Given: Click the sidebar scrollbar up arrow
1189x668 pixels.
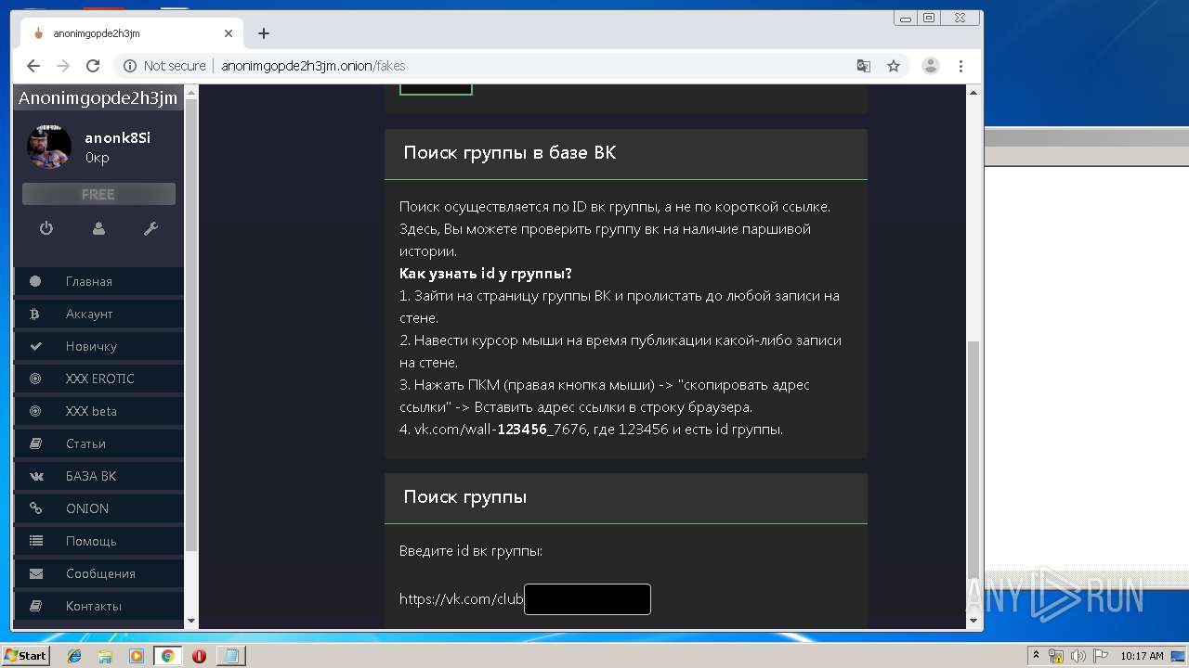Looking at the screenshot, I should click(191, 93).
